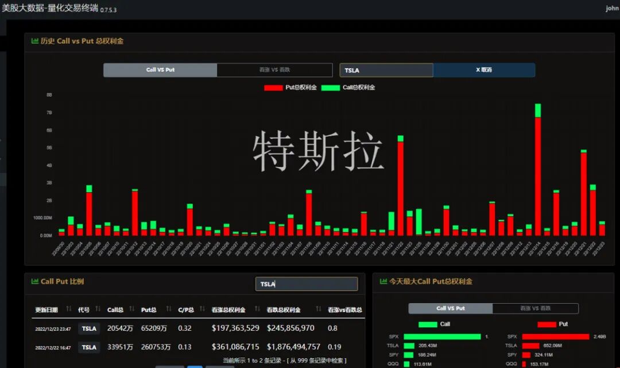620x368 pixels.
Task: Click app title 美股大数据-量化交易终端
Action: click(x=50, y=8)
